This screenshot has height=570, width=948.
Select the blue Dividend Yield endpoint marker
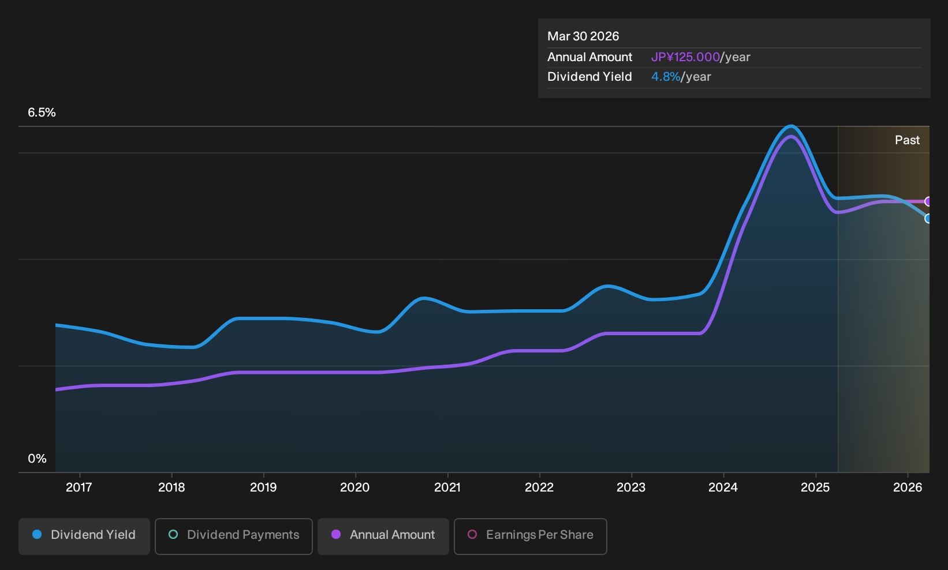pyautogui.click(x=928, y=219)
